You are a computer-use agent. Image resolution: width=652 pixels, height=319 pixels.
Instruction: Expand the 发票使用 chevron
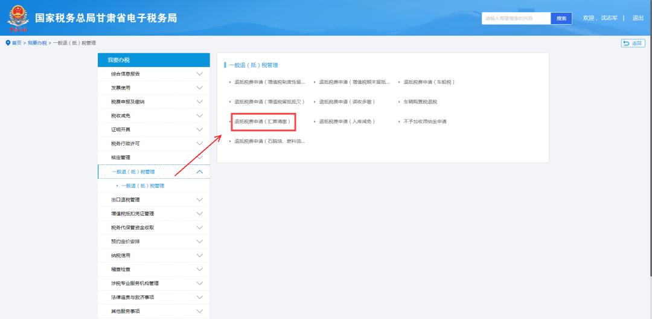coord(200,88)
